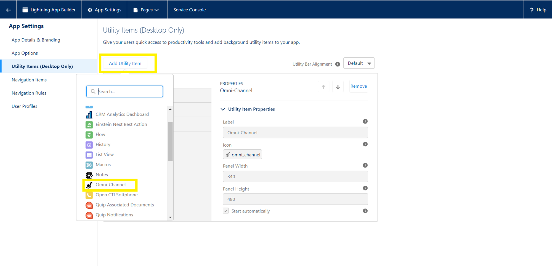Move utility item down with arrow

(x=338, y=87)
